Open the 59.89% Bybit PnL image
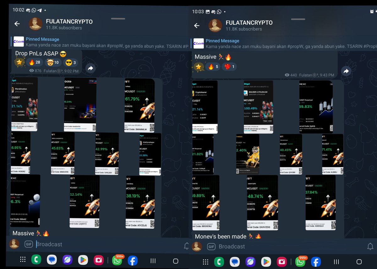377x269 pixels. (x=206, y=203)
